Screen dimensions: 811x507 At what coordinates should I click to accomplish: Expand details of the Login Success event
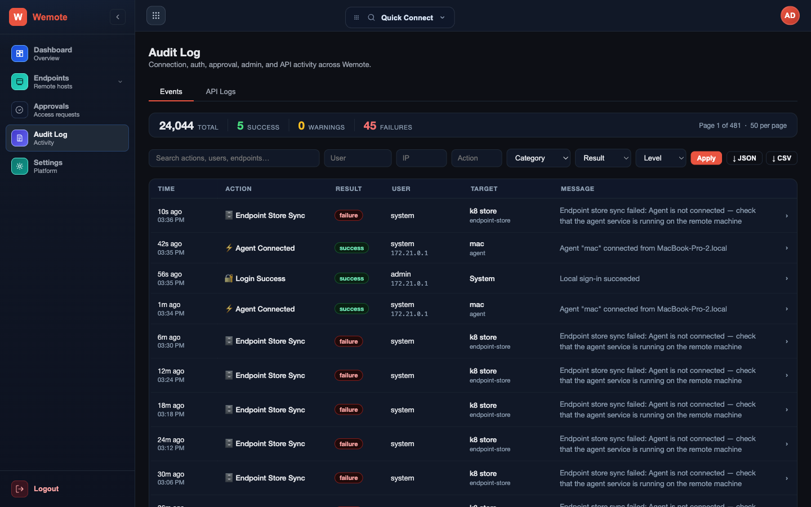pyautogui.click(x=787, y=278)
